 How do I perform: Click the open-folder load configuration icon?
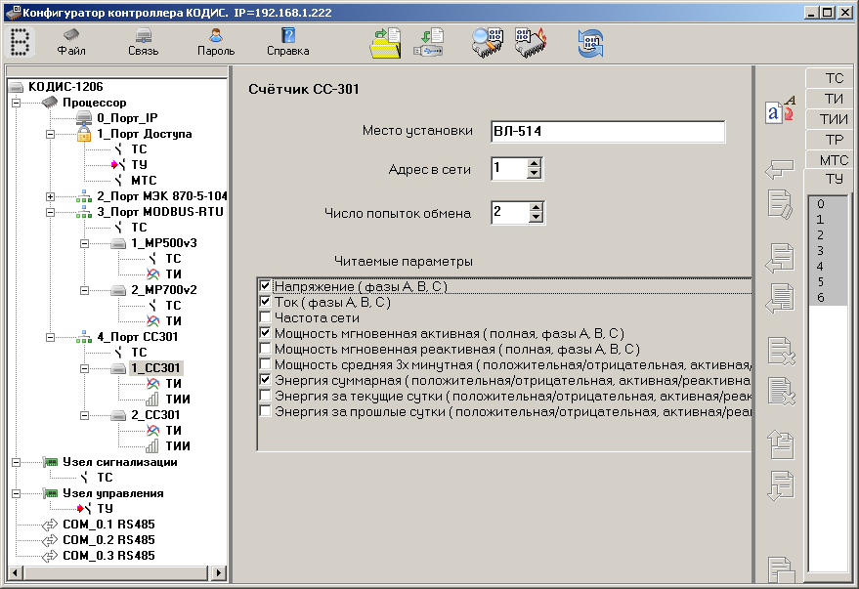click(385, 44)
